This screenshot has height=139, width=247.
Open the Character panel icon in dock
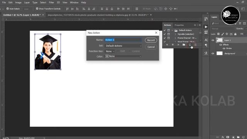point(206,40)
